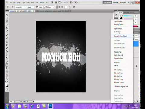Choose Duplicate Layer in context menu
Screen dimensions: 145x109
pyautogui.click(x=118, y=29)
